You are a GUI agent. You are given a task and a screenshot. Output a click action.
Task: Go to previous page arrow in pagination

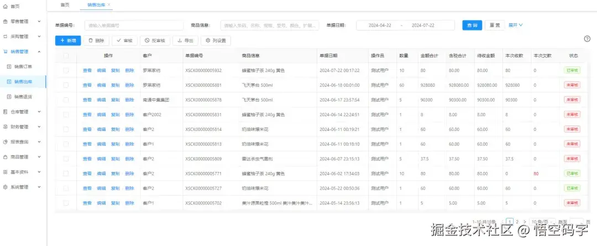pos(503,221)
